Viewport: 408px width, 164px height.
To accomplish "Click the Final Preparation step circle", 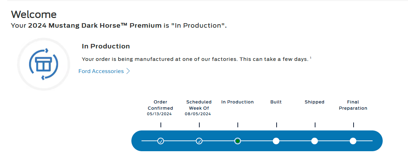I will (353, 141).
